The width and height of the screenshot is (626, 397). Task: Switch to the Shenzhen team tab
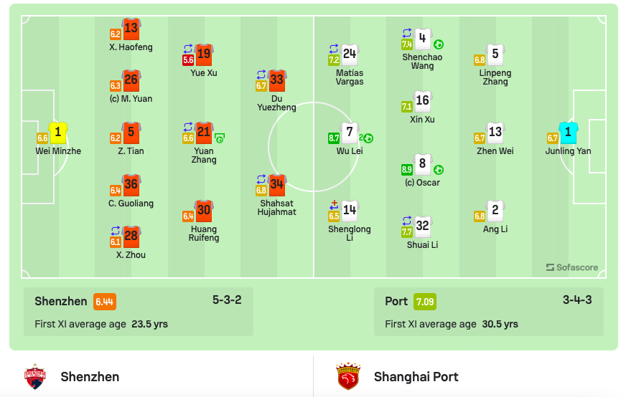pyautogui.click(x=90, y=376)
